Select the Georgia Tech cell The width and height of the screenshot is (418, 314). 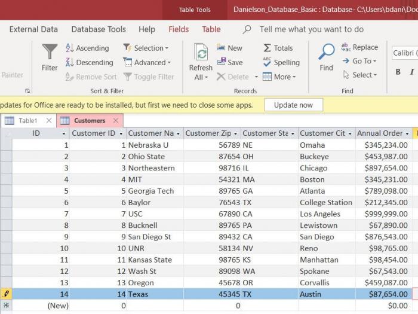[155, 191]
